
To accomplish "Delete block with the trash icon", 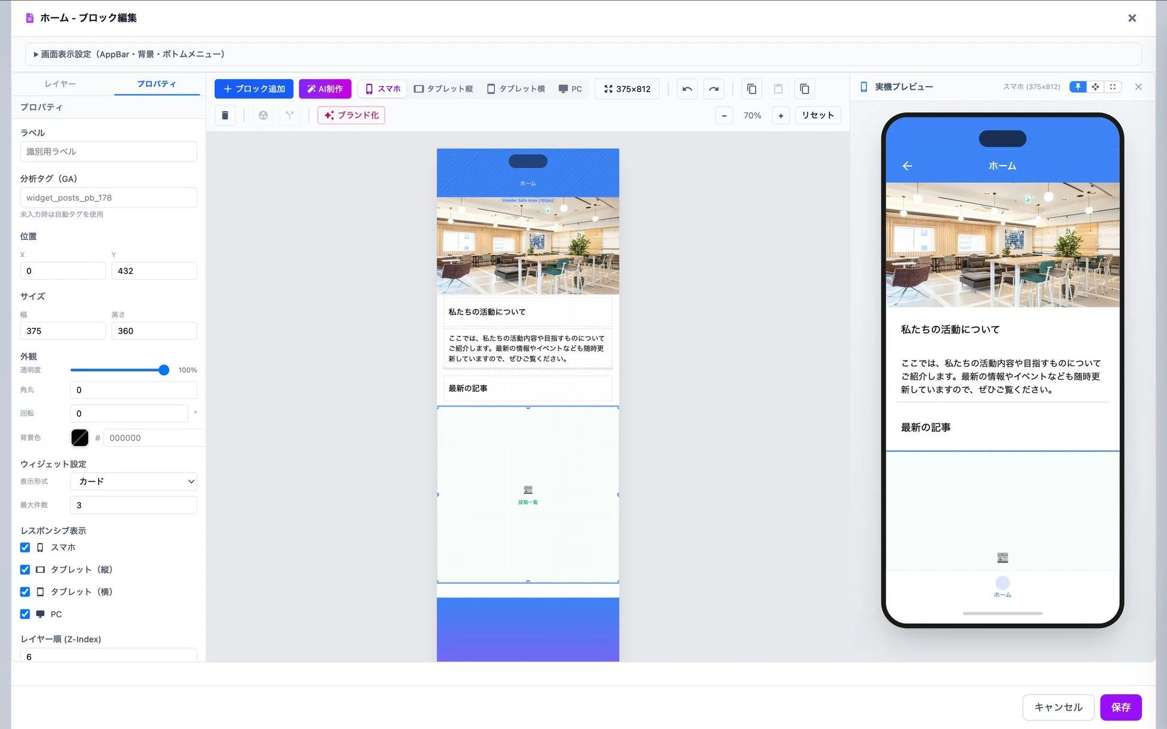I will [225, 115].
